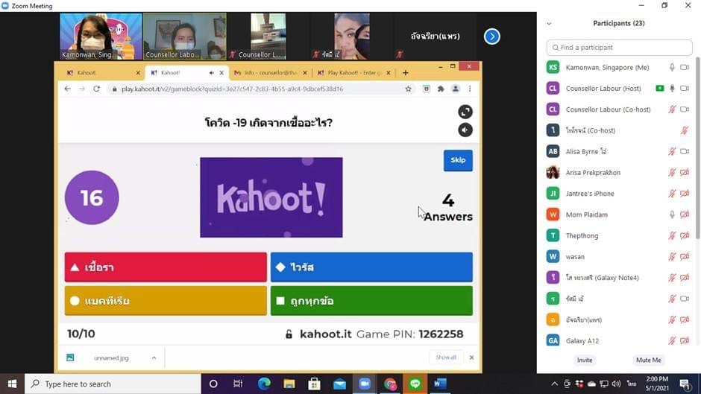The height and width of the screenshot is (394, 701).
Task: Toggle the video icon for Mom Plaidam
Action: coord(685,215)
